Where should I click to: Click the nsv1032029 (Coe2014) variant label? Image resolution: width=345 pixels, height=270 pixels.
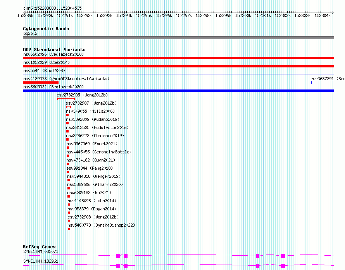47,62
